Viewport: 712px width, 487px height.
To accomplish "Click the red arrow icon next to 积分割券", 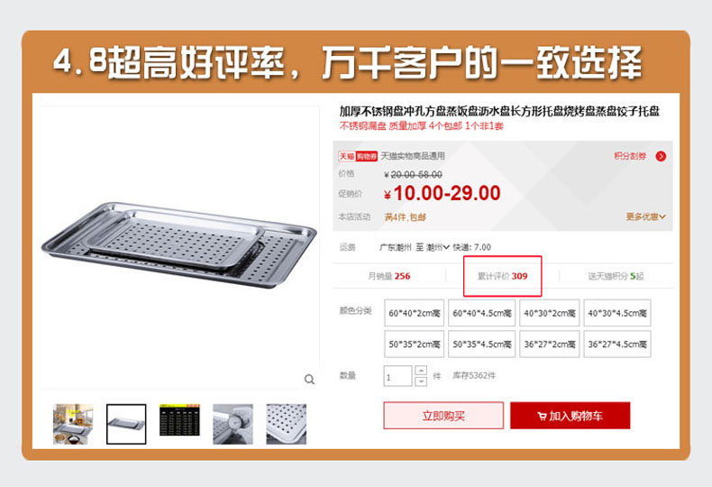I will coord(661,156).
